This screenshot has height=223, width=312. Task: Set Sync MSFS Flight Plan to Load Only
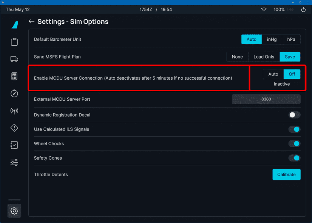[263, 57]
